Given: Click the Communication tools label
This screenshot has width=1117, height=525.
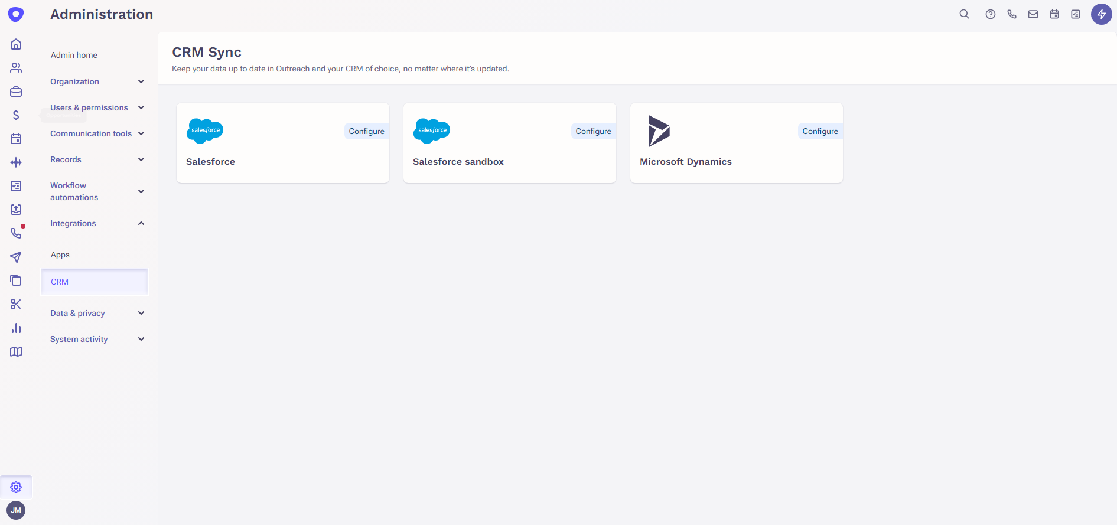Looking at the screenshot, I should (91, 133).
